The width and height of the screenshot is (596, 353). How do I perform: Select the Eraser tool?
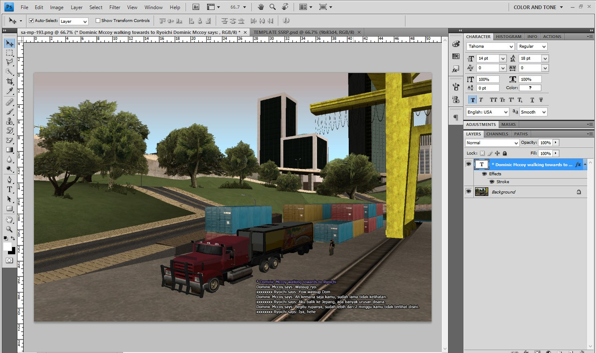coord(9,140)
